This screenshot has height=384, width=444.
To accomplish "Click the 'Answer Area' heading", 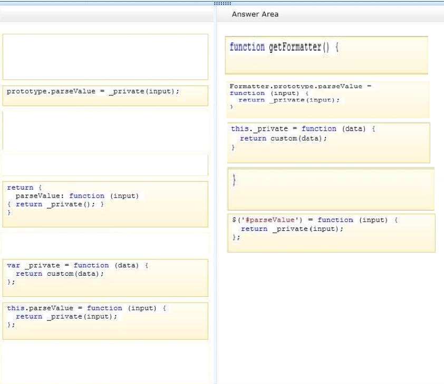I will click(x=255, y=14).
